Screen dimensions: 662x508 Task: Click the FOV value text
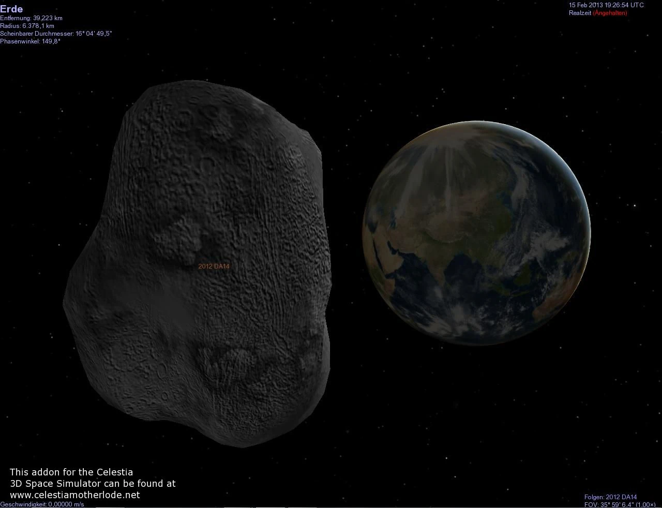coord(620,504)
